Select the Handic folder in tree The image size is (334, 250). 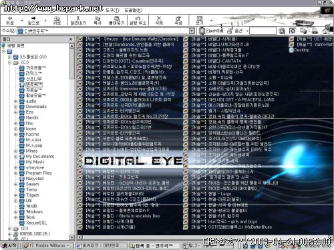point(32,118)
